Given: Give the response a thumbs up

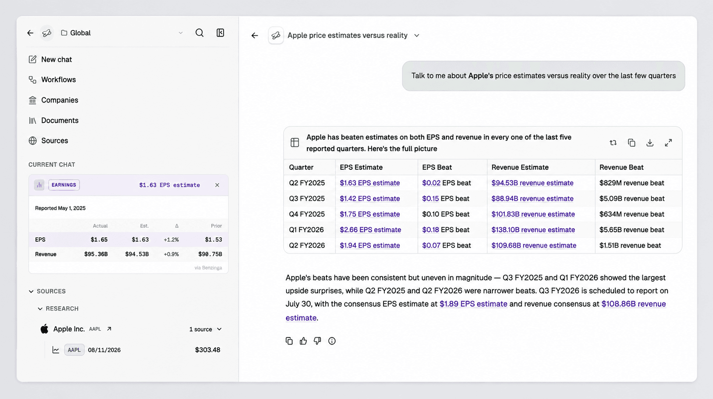Looking at the screenshot, I should [303, 341].
